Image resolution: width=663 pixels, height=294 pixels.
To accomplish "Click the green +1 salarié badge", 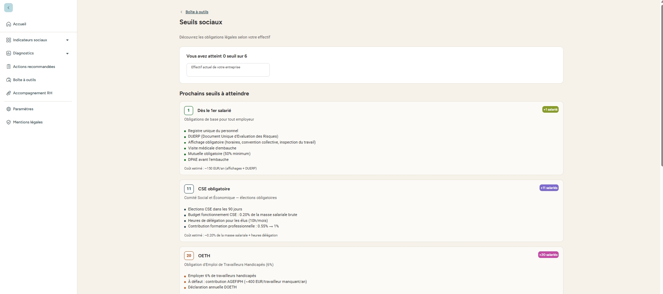I will tap(550, 110).
